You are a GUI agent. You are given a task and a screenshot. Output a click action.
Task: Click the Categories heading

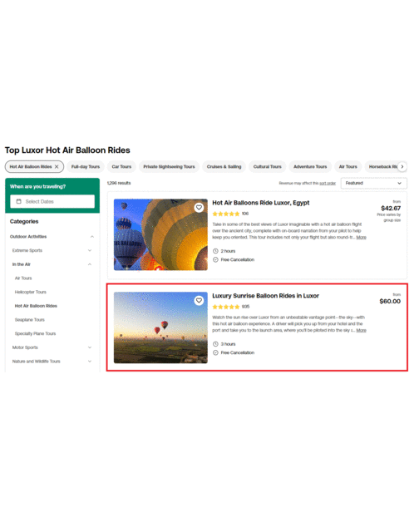pos(24,221)
